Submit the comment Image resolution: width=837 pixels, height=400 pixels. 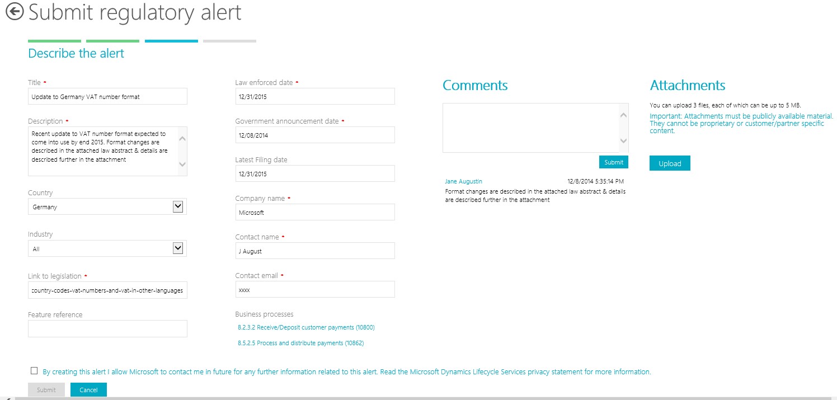click(x=613, y=162)
